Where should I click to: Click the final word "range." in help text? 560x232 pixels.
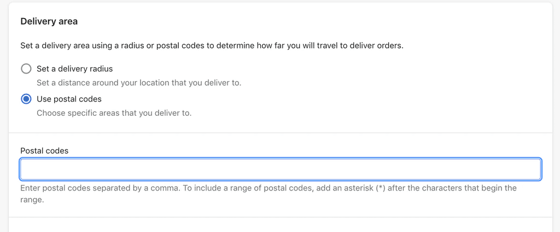click(32, 200)
